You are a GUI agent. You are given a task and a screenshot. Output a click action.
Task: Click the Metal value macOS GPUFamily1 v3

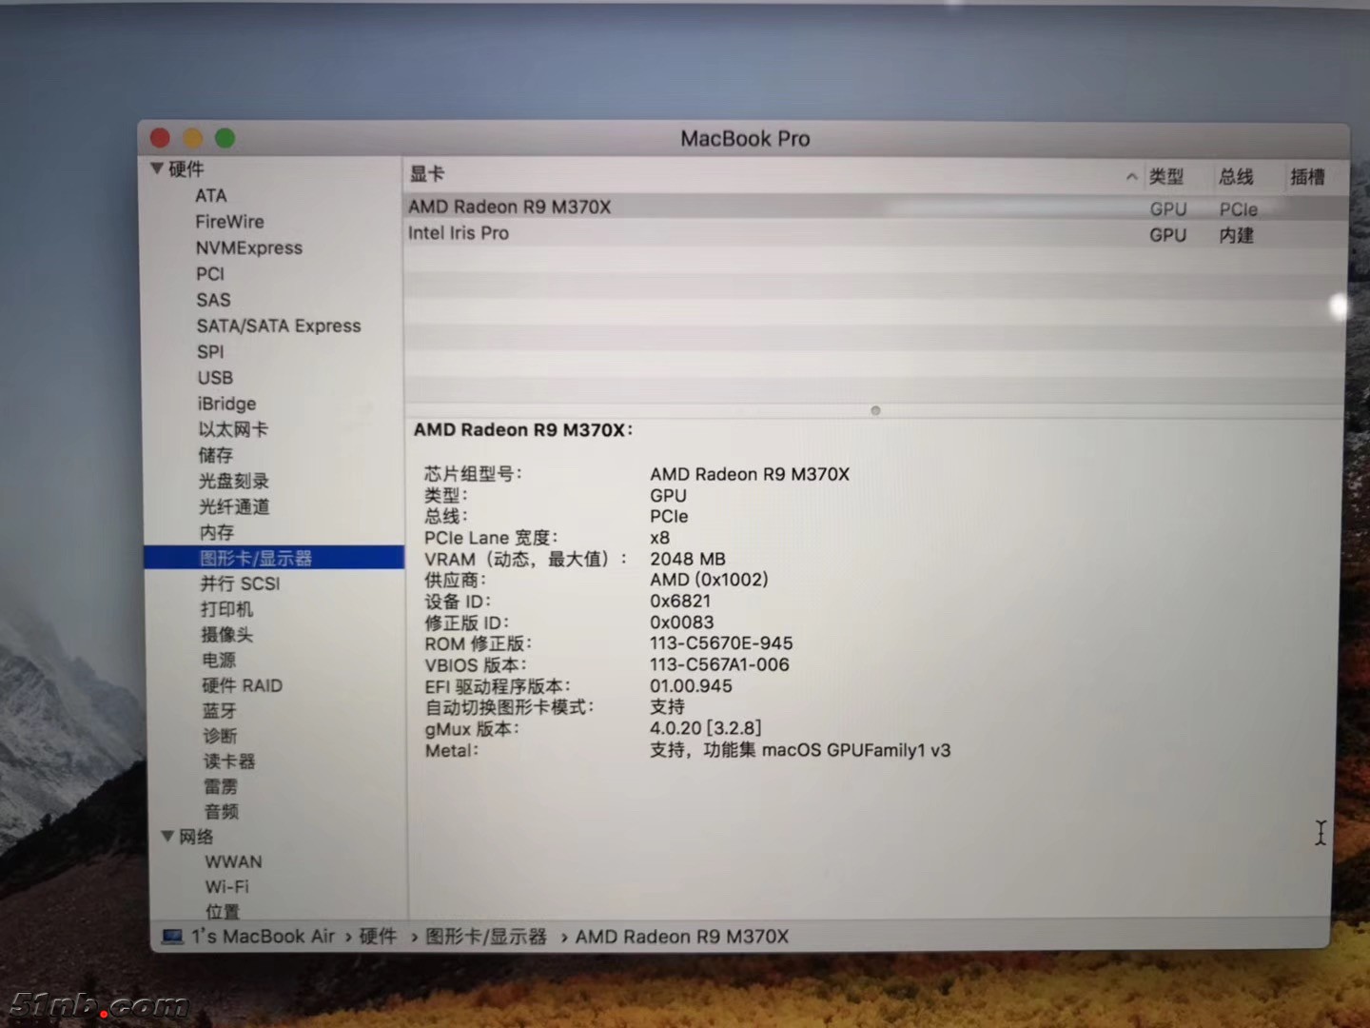pyautogui.click(x=856, y=750)
